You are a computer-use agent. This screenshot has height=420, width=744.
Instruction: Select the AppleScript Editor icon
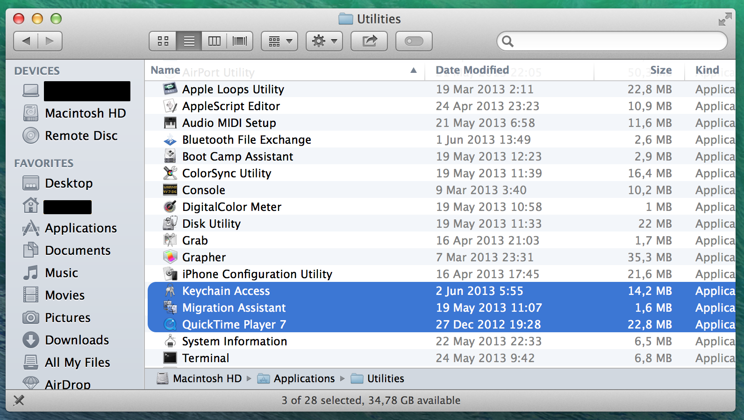click(x=170, y=105)
